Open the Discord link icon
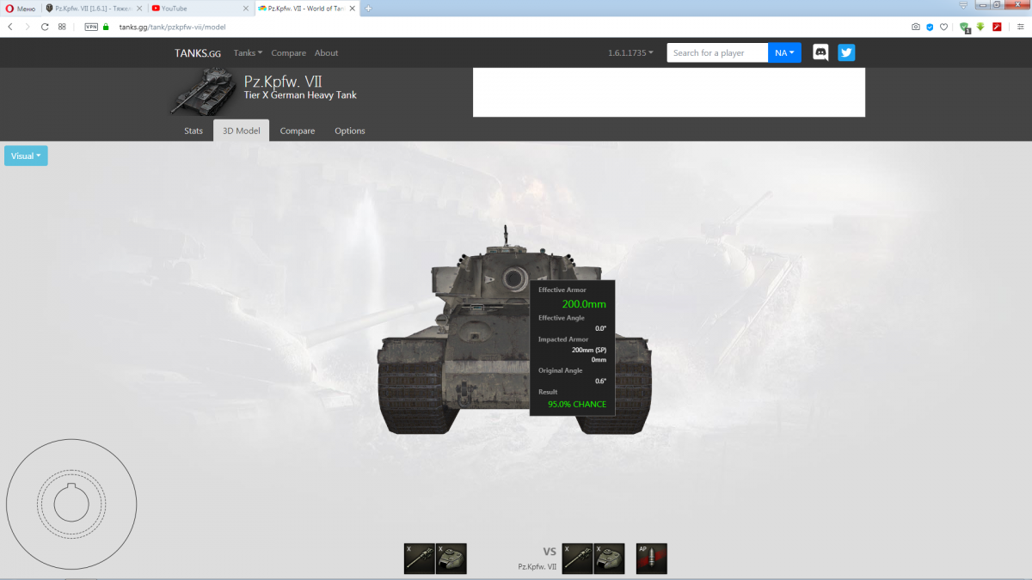 pos(821,52)
